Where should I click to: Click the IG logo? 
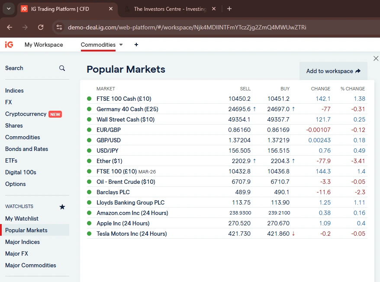pos(9,45)
